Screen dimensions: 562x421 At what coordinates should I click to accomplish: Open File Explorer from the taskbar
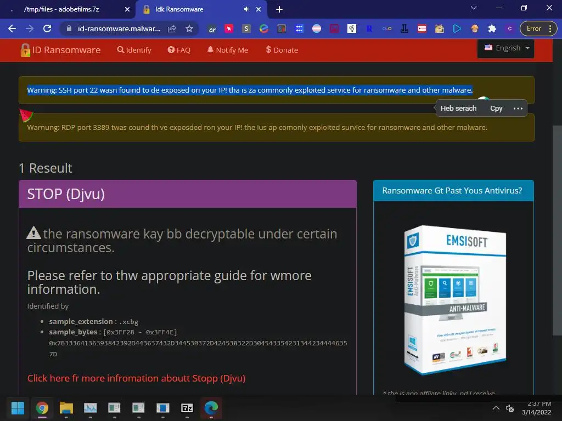point(66,408)
